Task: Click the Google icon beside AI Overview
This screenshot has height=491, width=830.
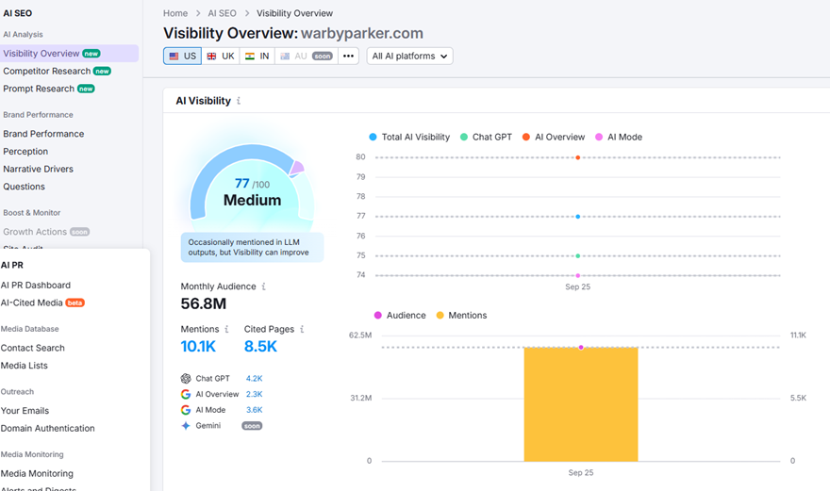Action: click(x=186, y=395)
